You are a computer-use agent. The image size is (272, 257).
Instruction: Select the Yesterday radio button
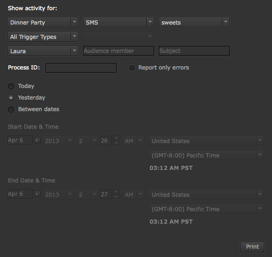point(11,98)
